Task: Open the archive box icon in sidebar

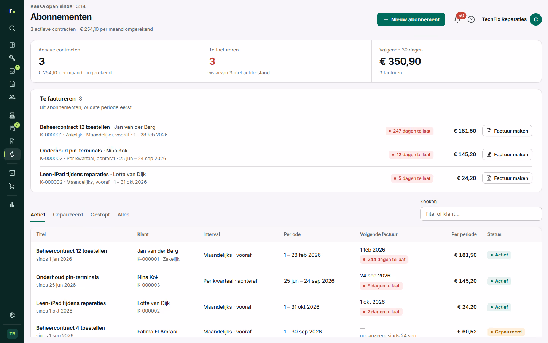Action: click(x=12, y=173)
